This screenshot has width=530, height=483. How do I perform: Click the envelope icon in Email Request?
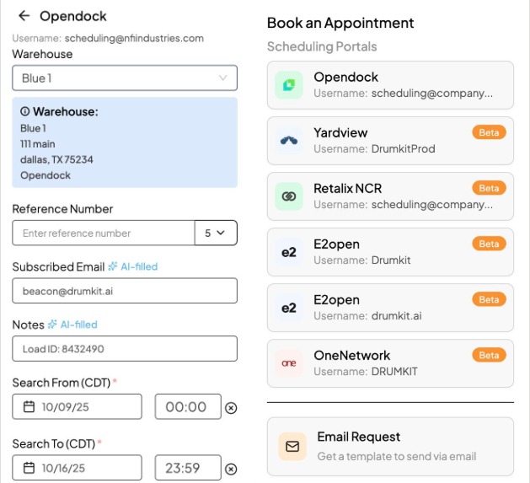292,447
